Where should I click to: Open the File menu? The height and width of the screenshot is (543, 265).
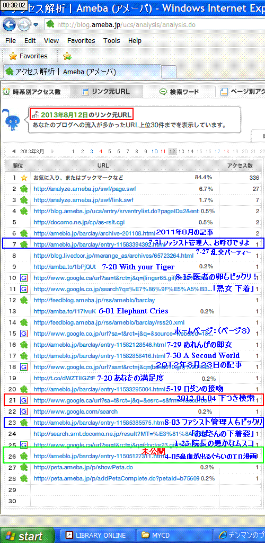coord(11,40)
